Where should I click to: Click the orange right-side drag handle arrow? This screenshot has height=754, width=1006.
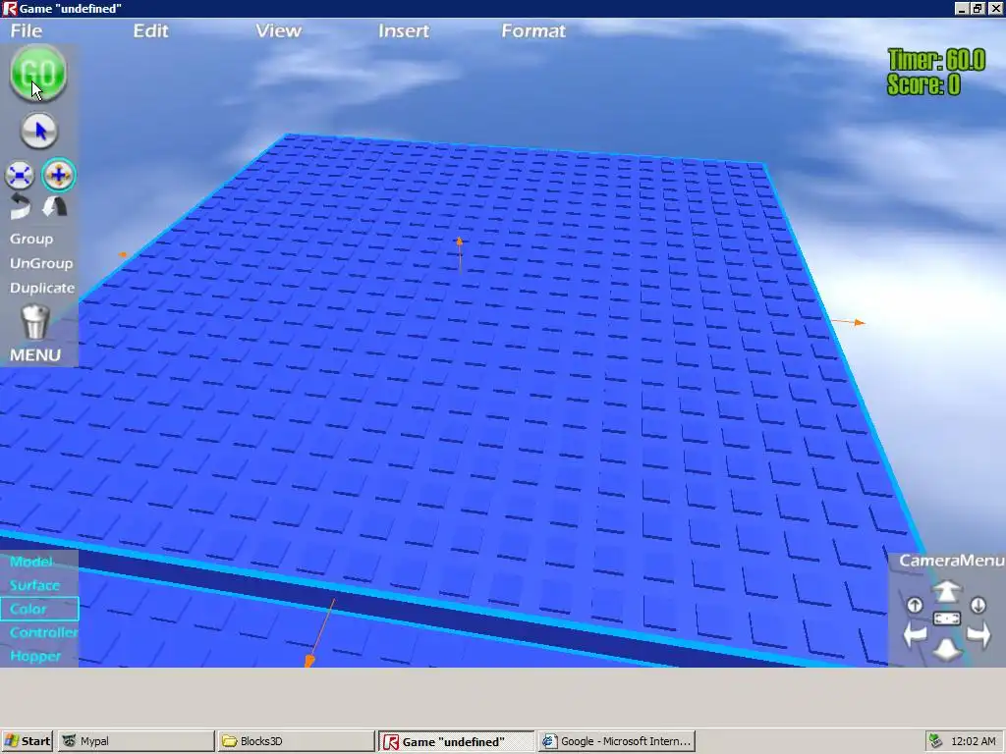[850, 321]
